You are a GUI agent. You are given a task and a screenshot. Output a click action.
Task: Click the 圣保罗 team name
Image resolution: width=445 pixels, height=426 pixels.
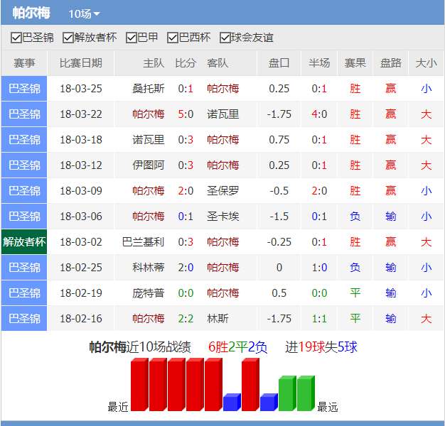pyautogui.click(x=222, y=191)
